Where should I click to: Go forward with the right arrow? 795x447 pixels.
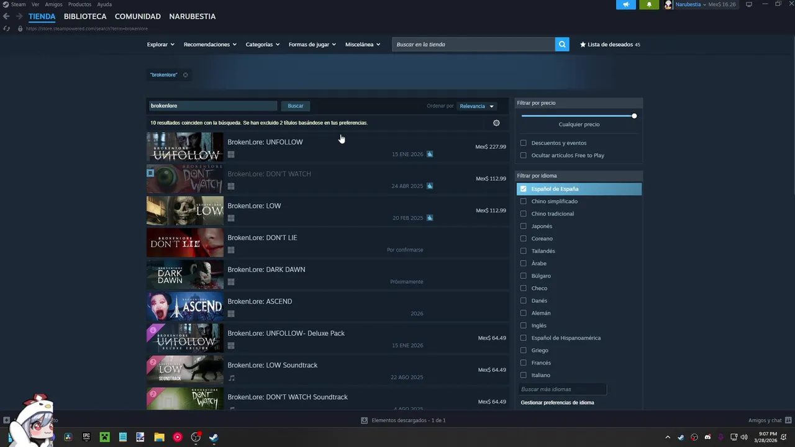click(x=19, y=16)
